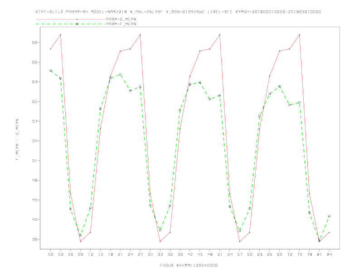This screenshot has width=359, height=277.
Task: Click the y-axis tick label 60
Action: click(x=34, y=101)
